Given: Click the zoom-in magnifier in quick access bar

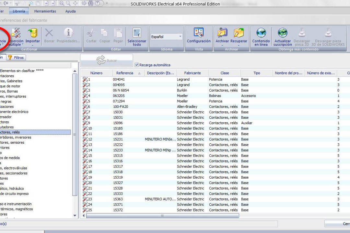Looking at the screenshot, I should click(61, 3).
